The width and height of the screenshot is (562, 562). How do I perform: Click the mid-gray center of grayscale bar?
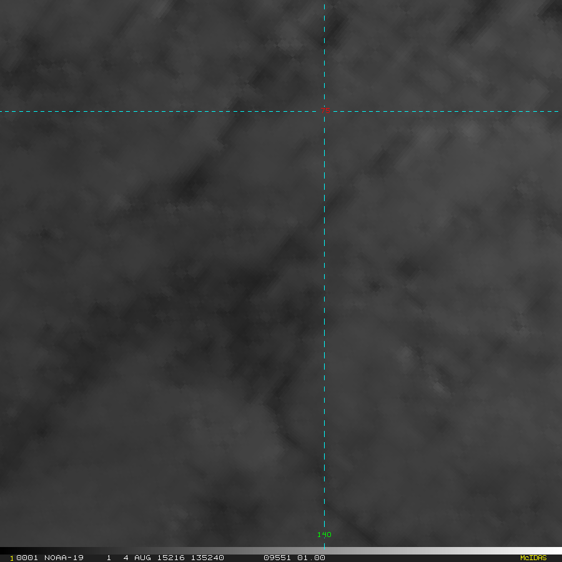coord(281,551)
